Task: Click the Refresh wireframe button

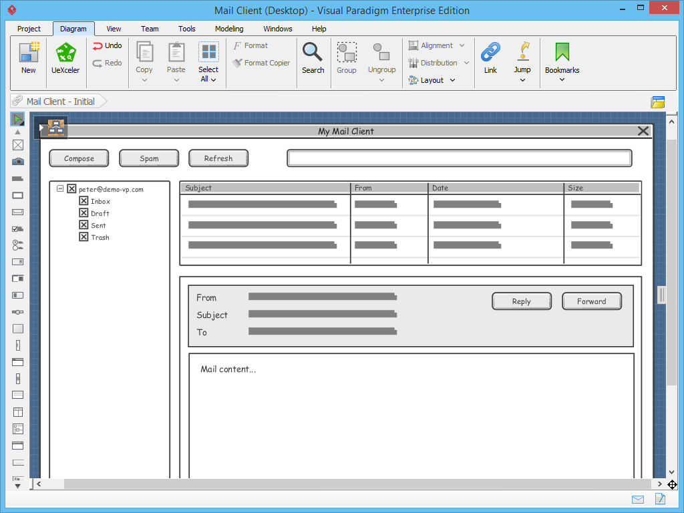Action: (218, 158)
